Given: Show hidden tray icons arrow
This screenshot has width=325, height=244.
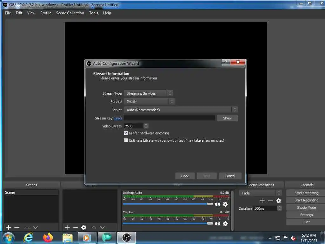Looking at the screenshot, I should [x=270, y=238].
